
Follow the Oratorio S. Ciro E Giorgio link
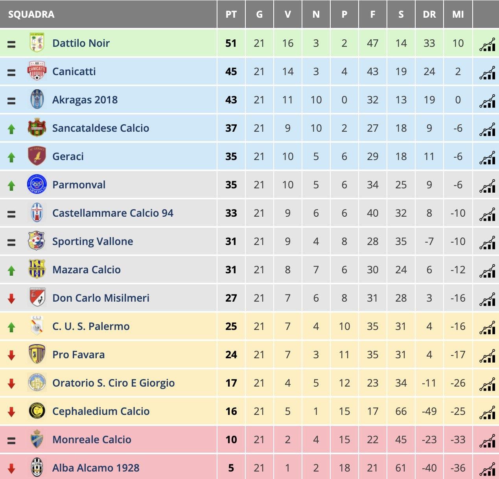pos(114,383)
